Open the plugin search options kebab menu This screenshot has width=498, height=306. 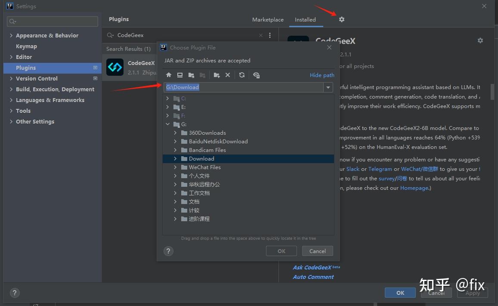coord(270,35)
